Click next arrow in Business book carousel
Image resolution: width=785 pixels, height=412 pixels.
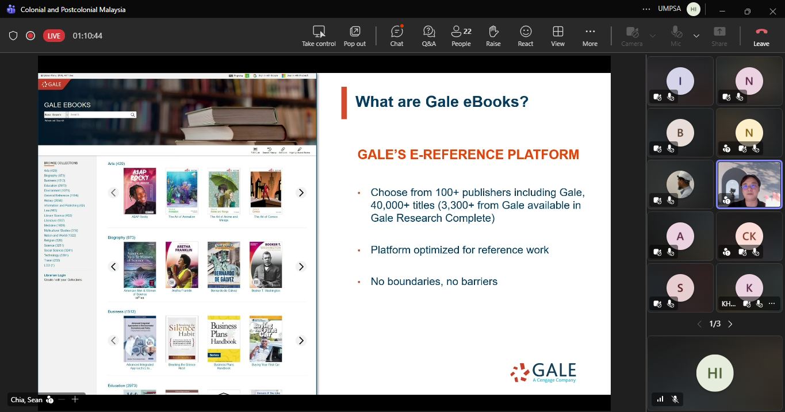tap(300, 341)
